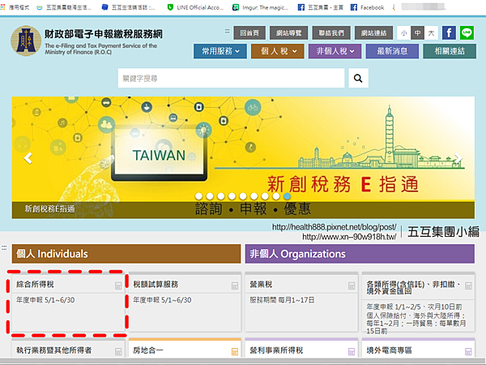The height and width of the screenshot is (365, 486).
Task: Select the 非個人 Organizations section header
Action: click(x=360, y=254)
